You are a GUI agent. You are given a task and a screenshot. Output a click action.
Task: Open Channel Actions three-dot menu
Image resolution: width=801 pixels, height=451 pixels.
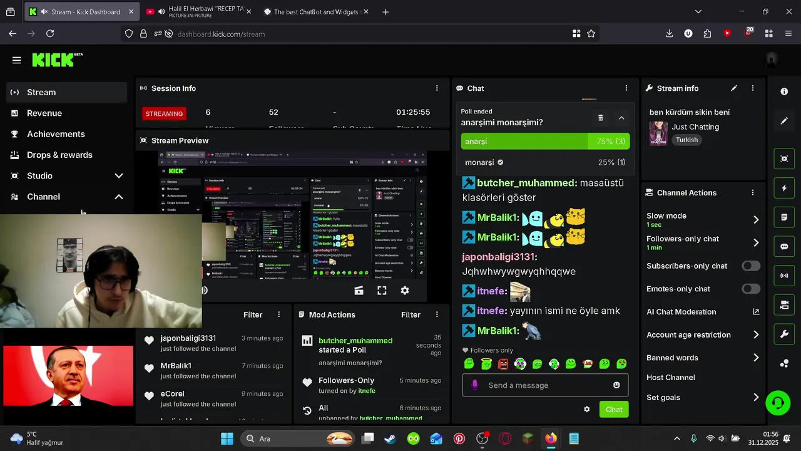[x=753, y=192]
